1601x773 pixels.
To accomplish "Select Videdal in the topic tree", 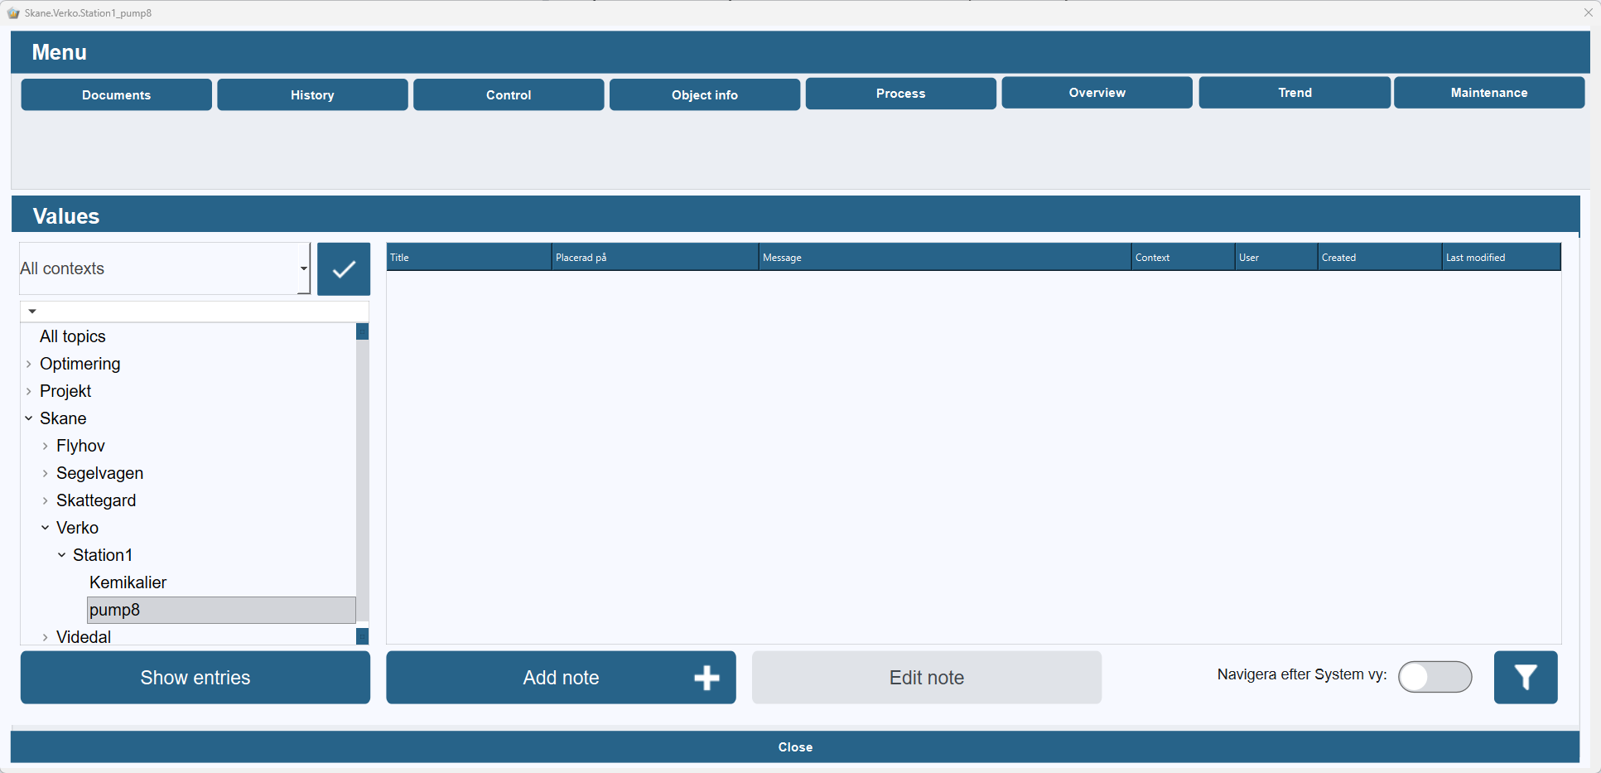I will click(x=84, y=637).
